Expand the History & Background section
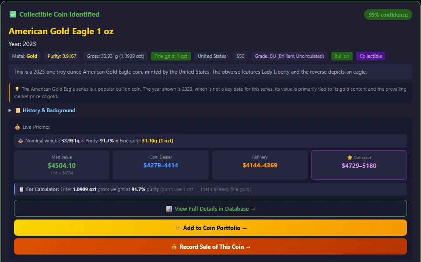Viewport: 421px width, 262px height. (x=42, y=110)
